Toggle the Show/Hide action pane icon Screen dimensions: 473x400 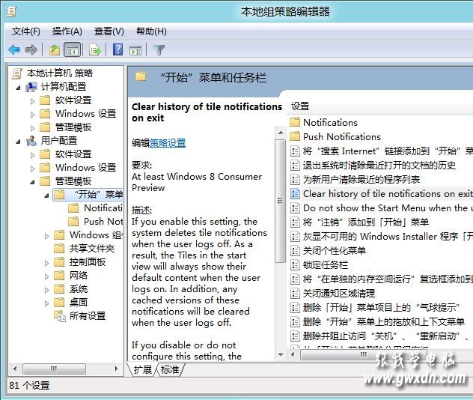135,50
